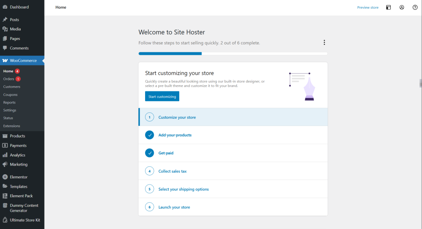Open the Extensions submenu item
The height and width of the screenshot is (229, 422).
pos(12,126)
